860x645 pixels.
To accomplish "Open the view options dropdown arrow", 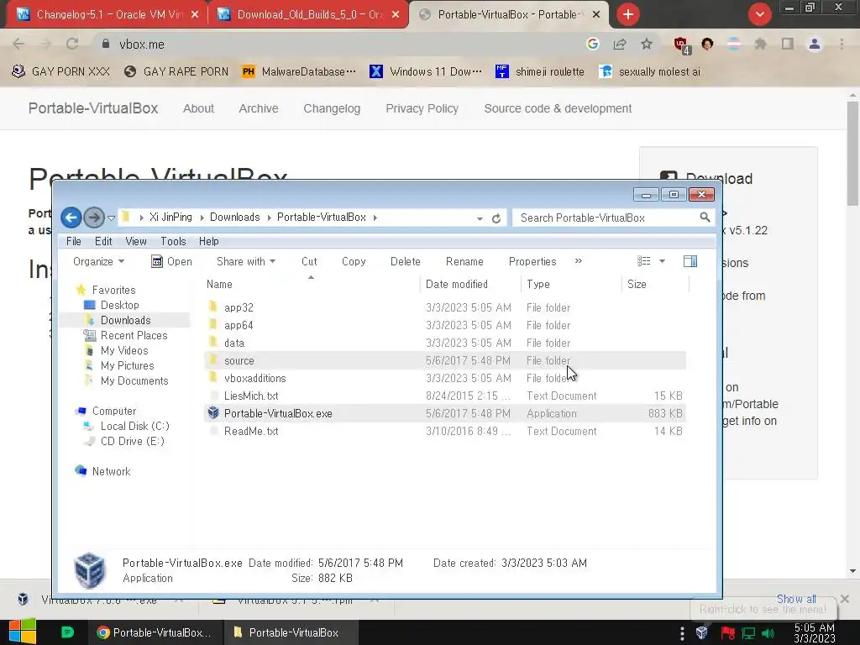I will pyautogui.click(x=662, y=262).
